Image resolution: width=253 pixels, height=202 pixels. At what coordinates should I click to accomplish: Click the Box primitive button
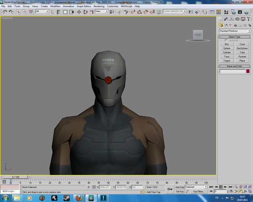[227, 44]
